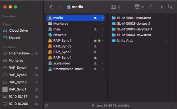Click the green sync checkmark on RAP_Sync1
177x109 pixels.
(99, 41)
